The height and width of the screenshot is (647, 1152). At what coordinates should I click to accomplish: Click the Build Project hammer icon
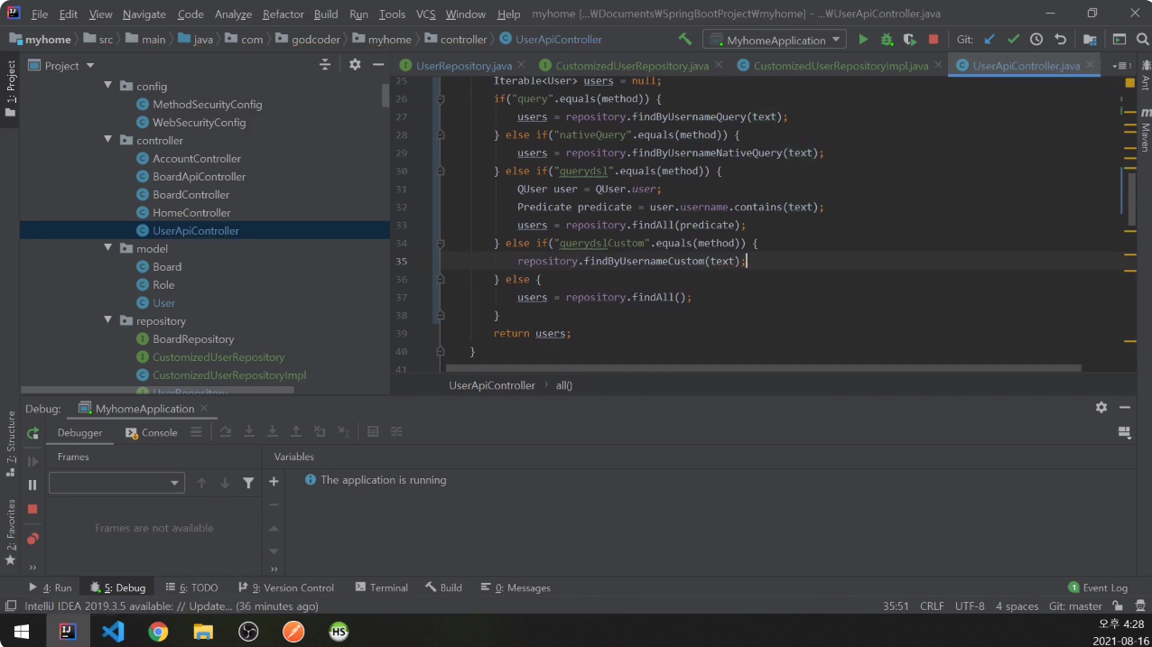pos(685,40)
